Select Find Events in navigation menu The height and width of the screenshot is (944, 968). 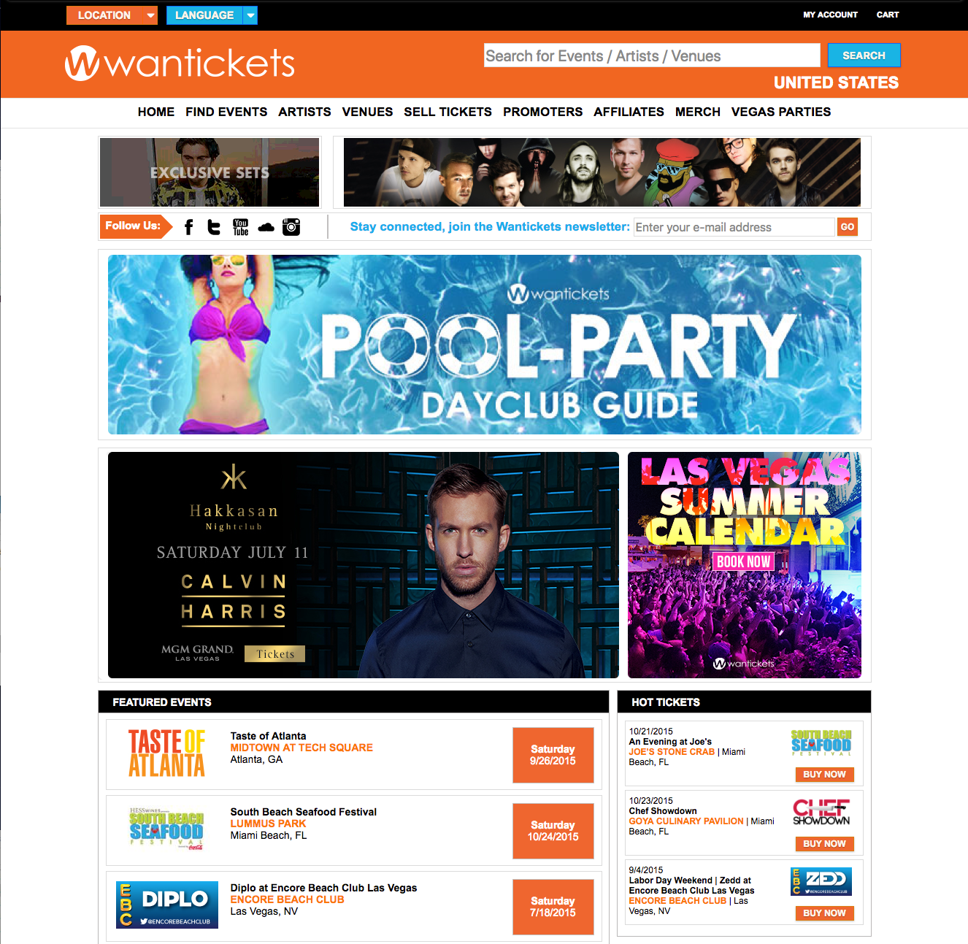(x=226, y=112)
